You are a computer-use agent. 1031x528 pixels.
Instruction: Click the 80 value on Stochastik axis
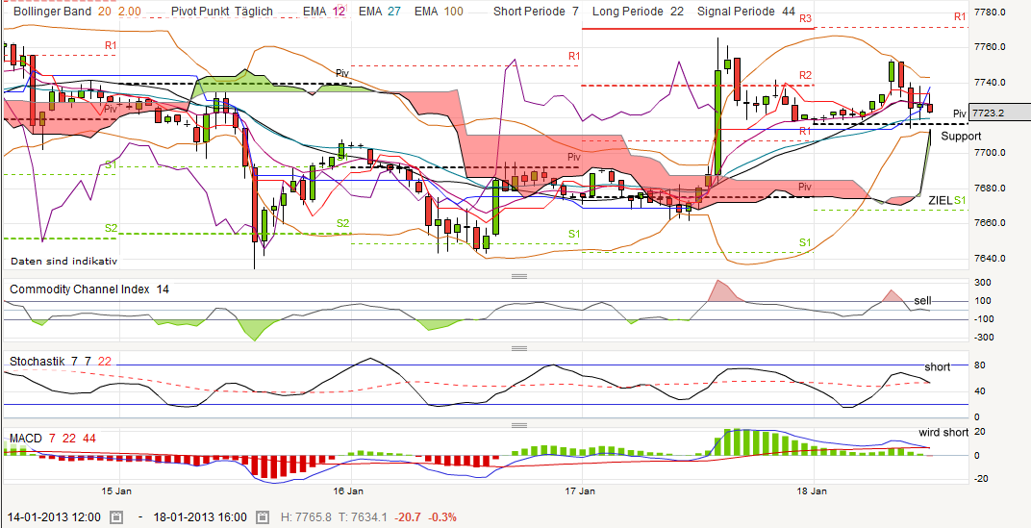click(979, 366)
